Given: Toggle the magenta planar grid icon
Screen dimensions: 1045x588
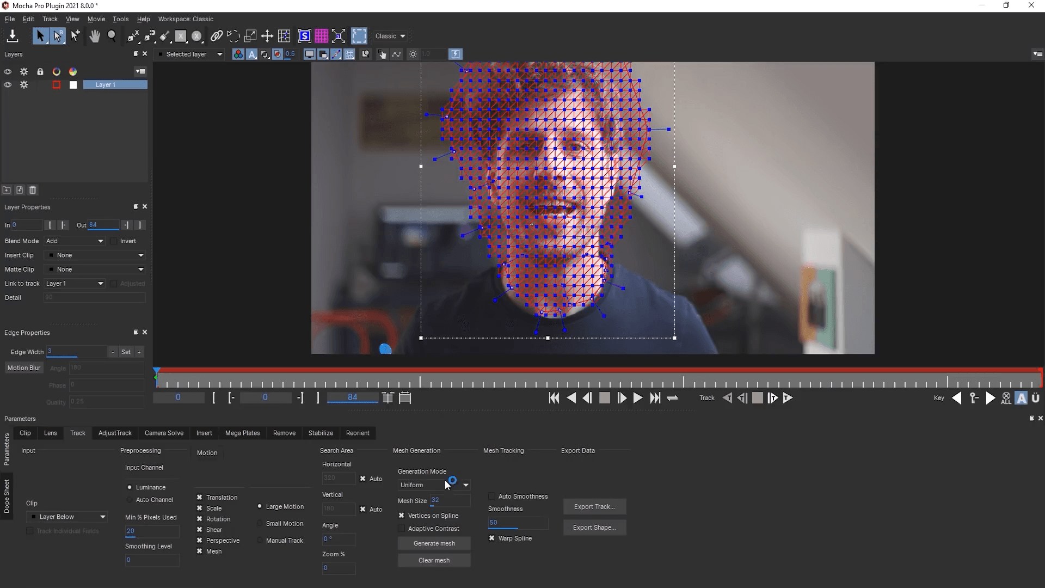Looking at the screenshot, I should click(322, 36).
